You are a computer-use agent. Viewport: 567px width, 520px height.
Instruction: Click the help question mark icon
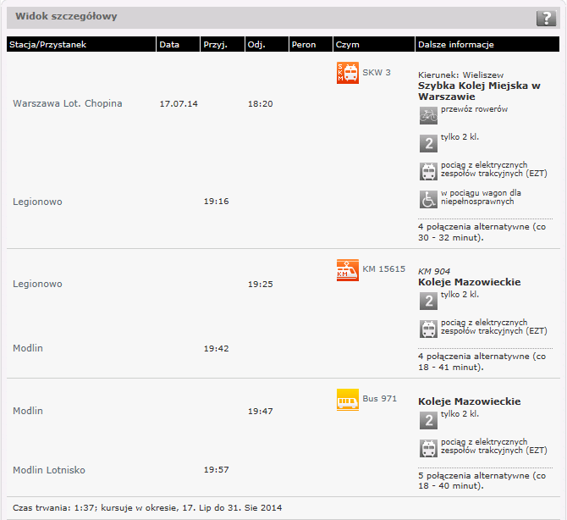546,18
